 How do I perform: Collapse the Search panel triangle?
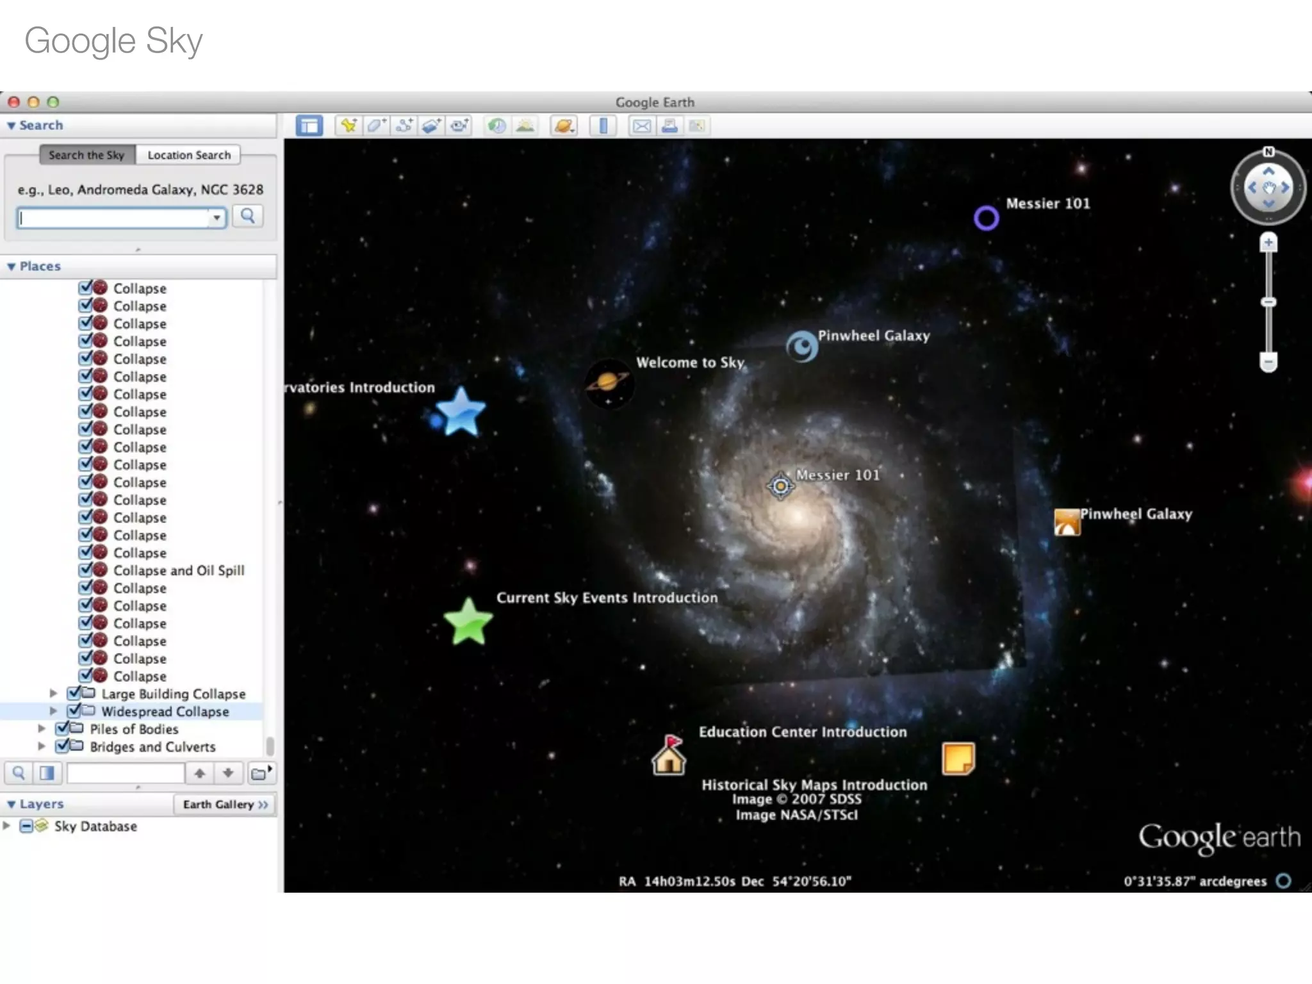(11, 126)
